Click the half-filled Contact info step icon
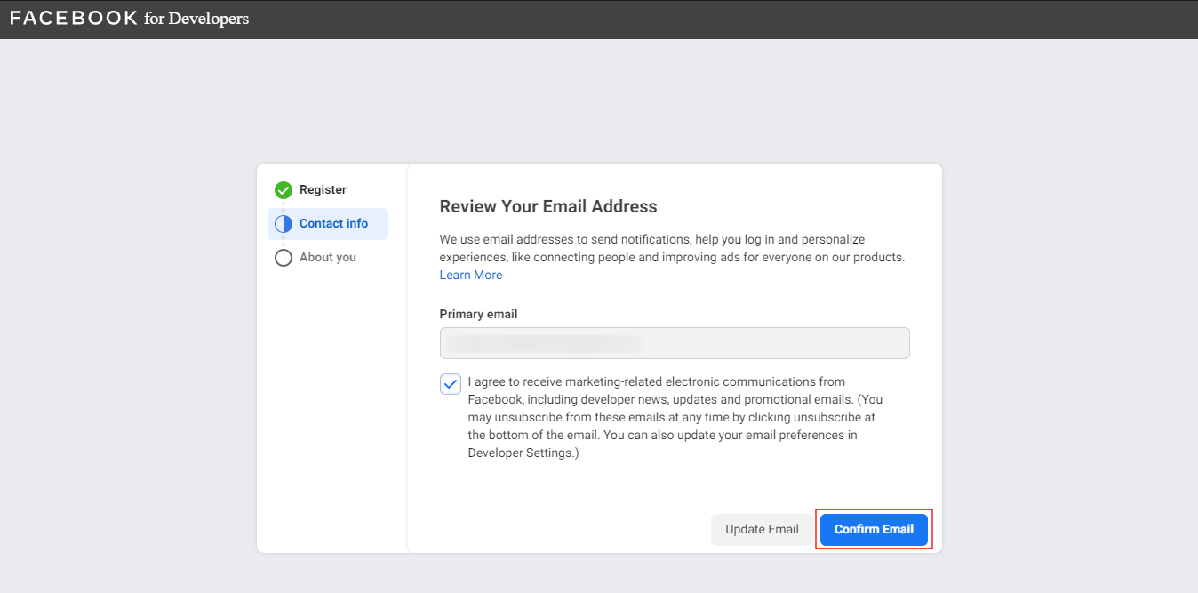 pyautogui.click(x=284, y=224)
